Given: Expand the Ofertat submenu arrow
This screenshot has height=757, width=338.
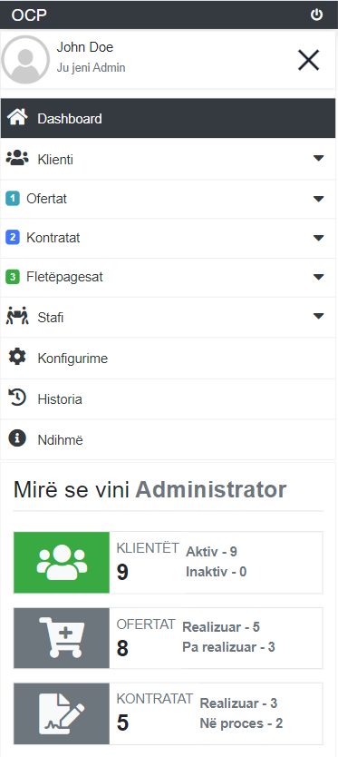Looking at the screenshot, I should 318,199.
